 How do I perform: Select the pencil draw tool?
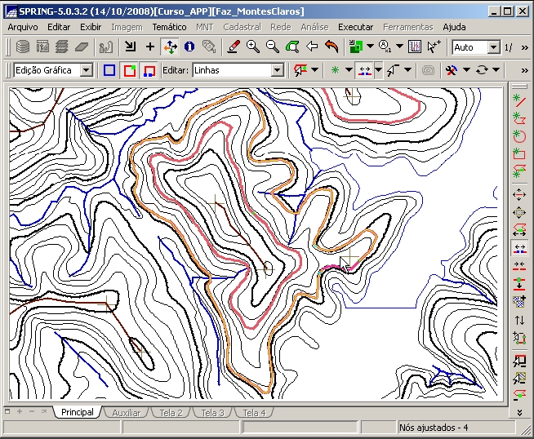pyautogui.click(x=234, y=47)
